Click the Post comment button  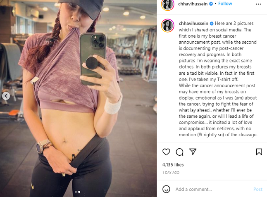(x=257, y=189)
